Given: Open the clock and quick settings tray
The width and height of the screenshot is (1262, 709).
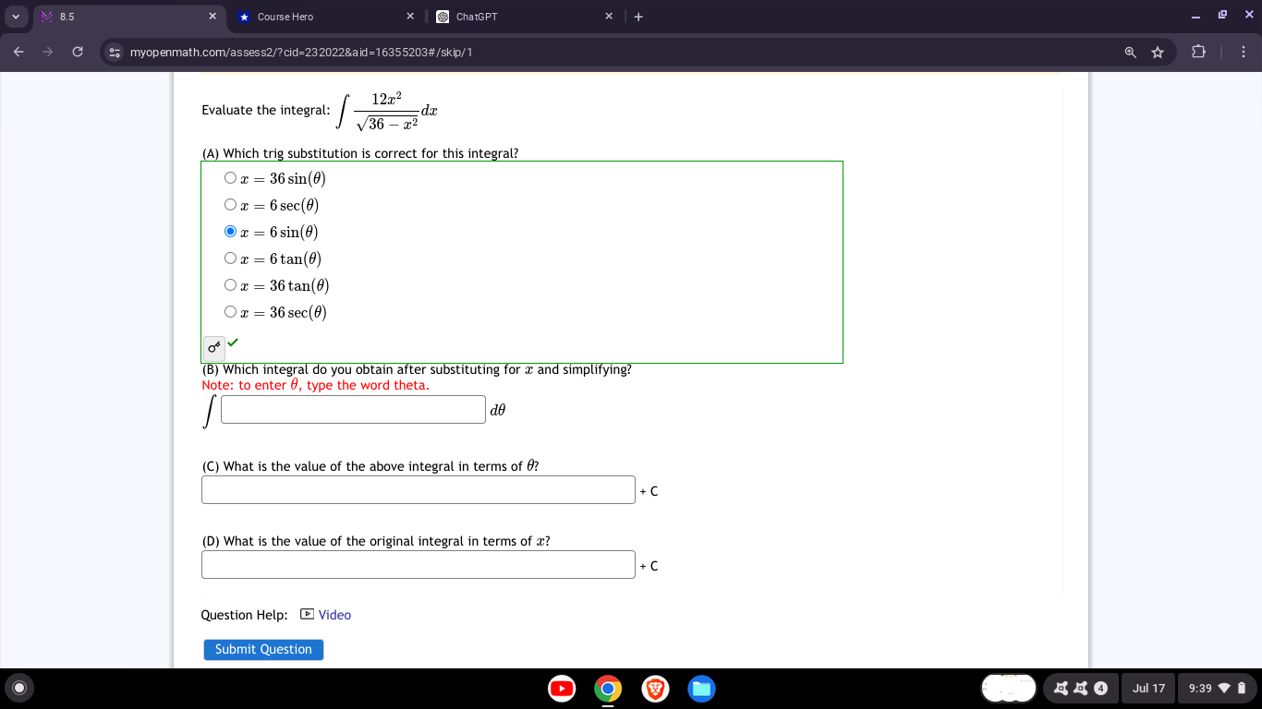Looking at the screenshot, I should tap(1211, 689).
